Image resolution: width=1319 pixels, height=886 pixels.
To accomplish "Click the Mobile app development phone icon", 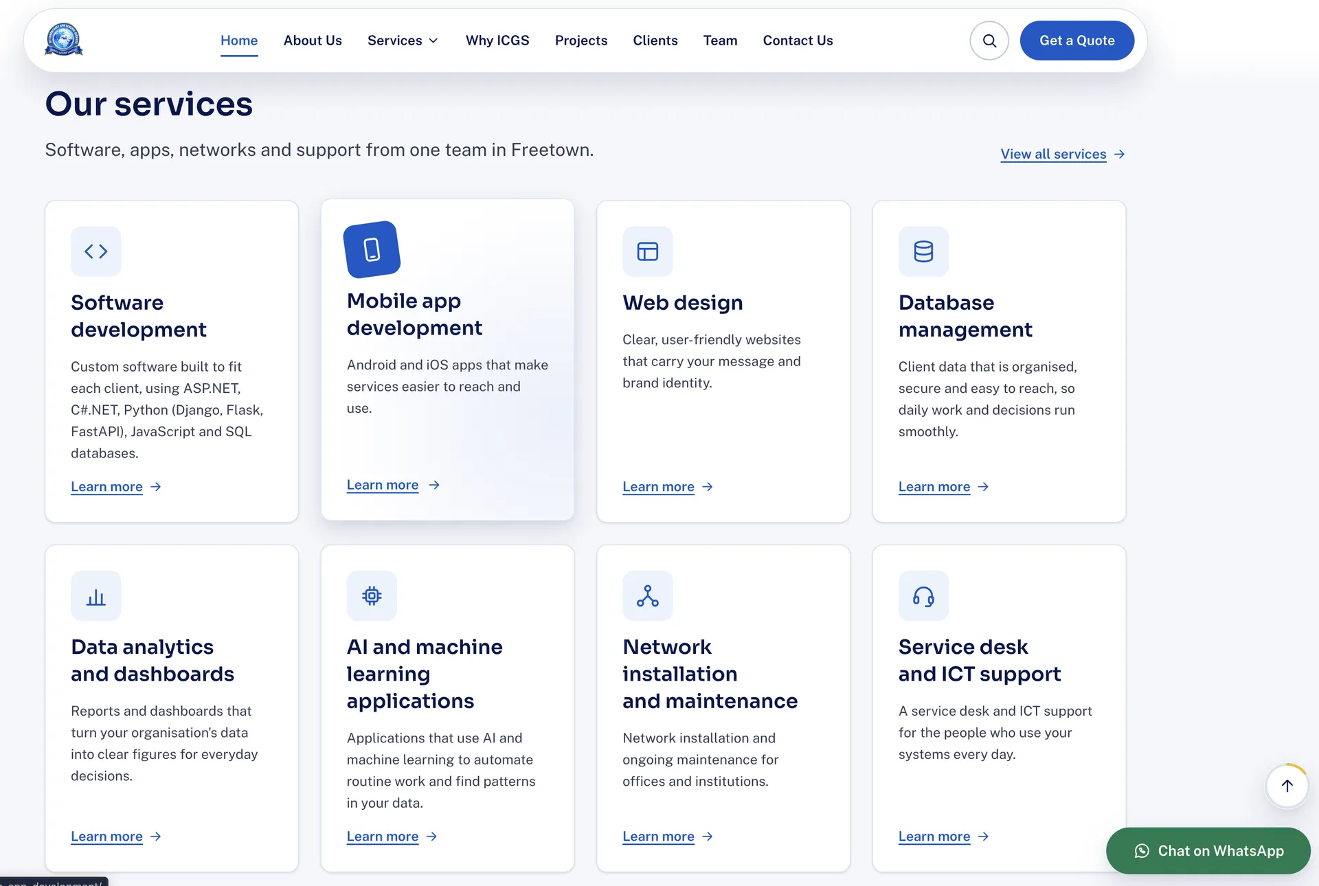I will coord(372,249).
